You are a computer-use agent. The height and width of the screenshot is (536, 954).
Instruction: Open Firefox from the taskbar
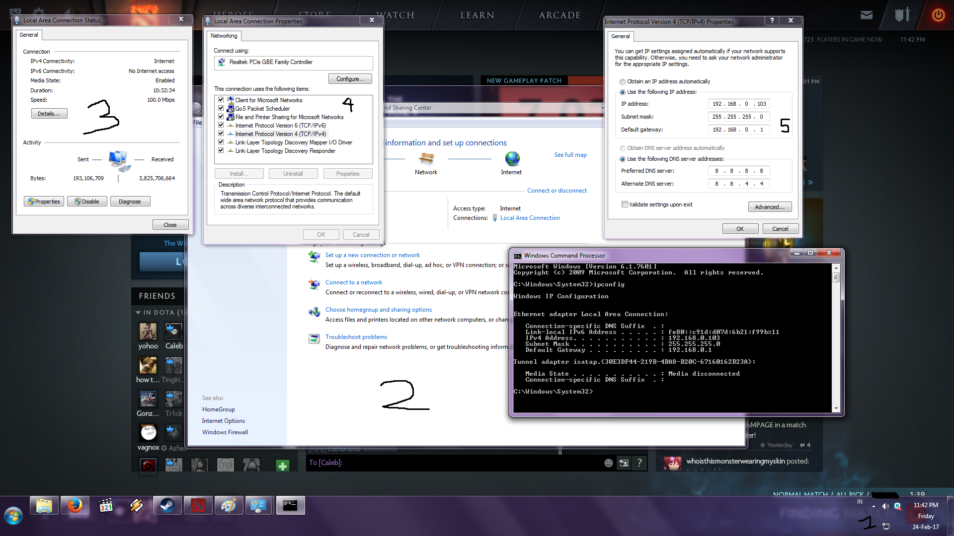click(75, 506)
